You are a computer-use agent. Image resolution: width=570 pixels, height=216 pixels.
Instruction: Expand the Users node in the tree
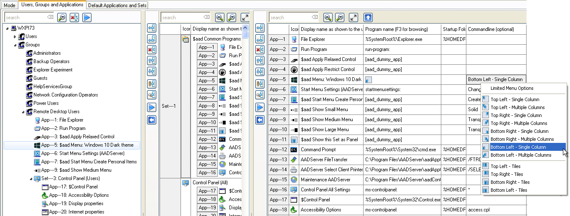tap(15, 37)
